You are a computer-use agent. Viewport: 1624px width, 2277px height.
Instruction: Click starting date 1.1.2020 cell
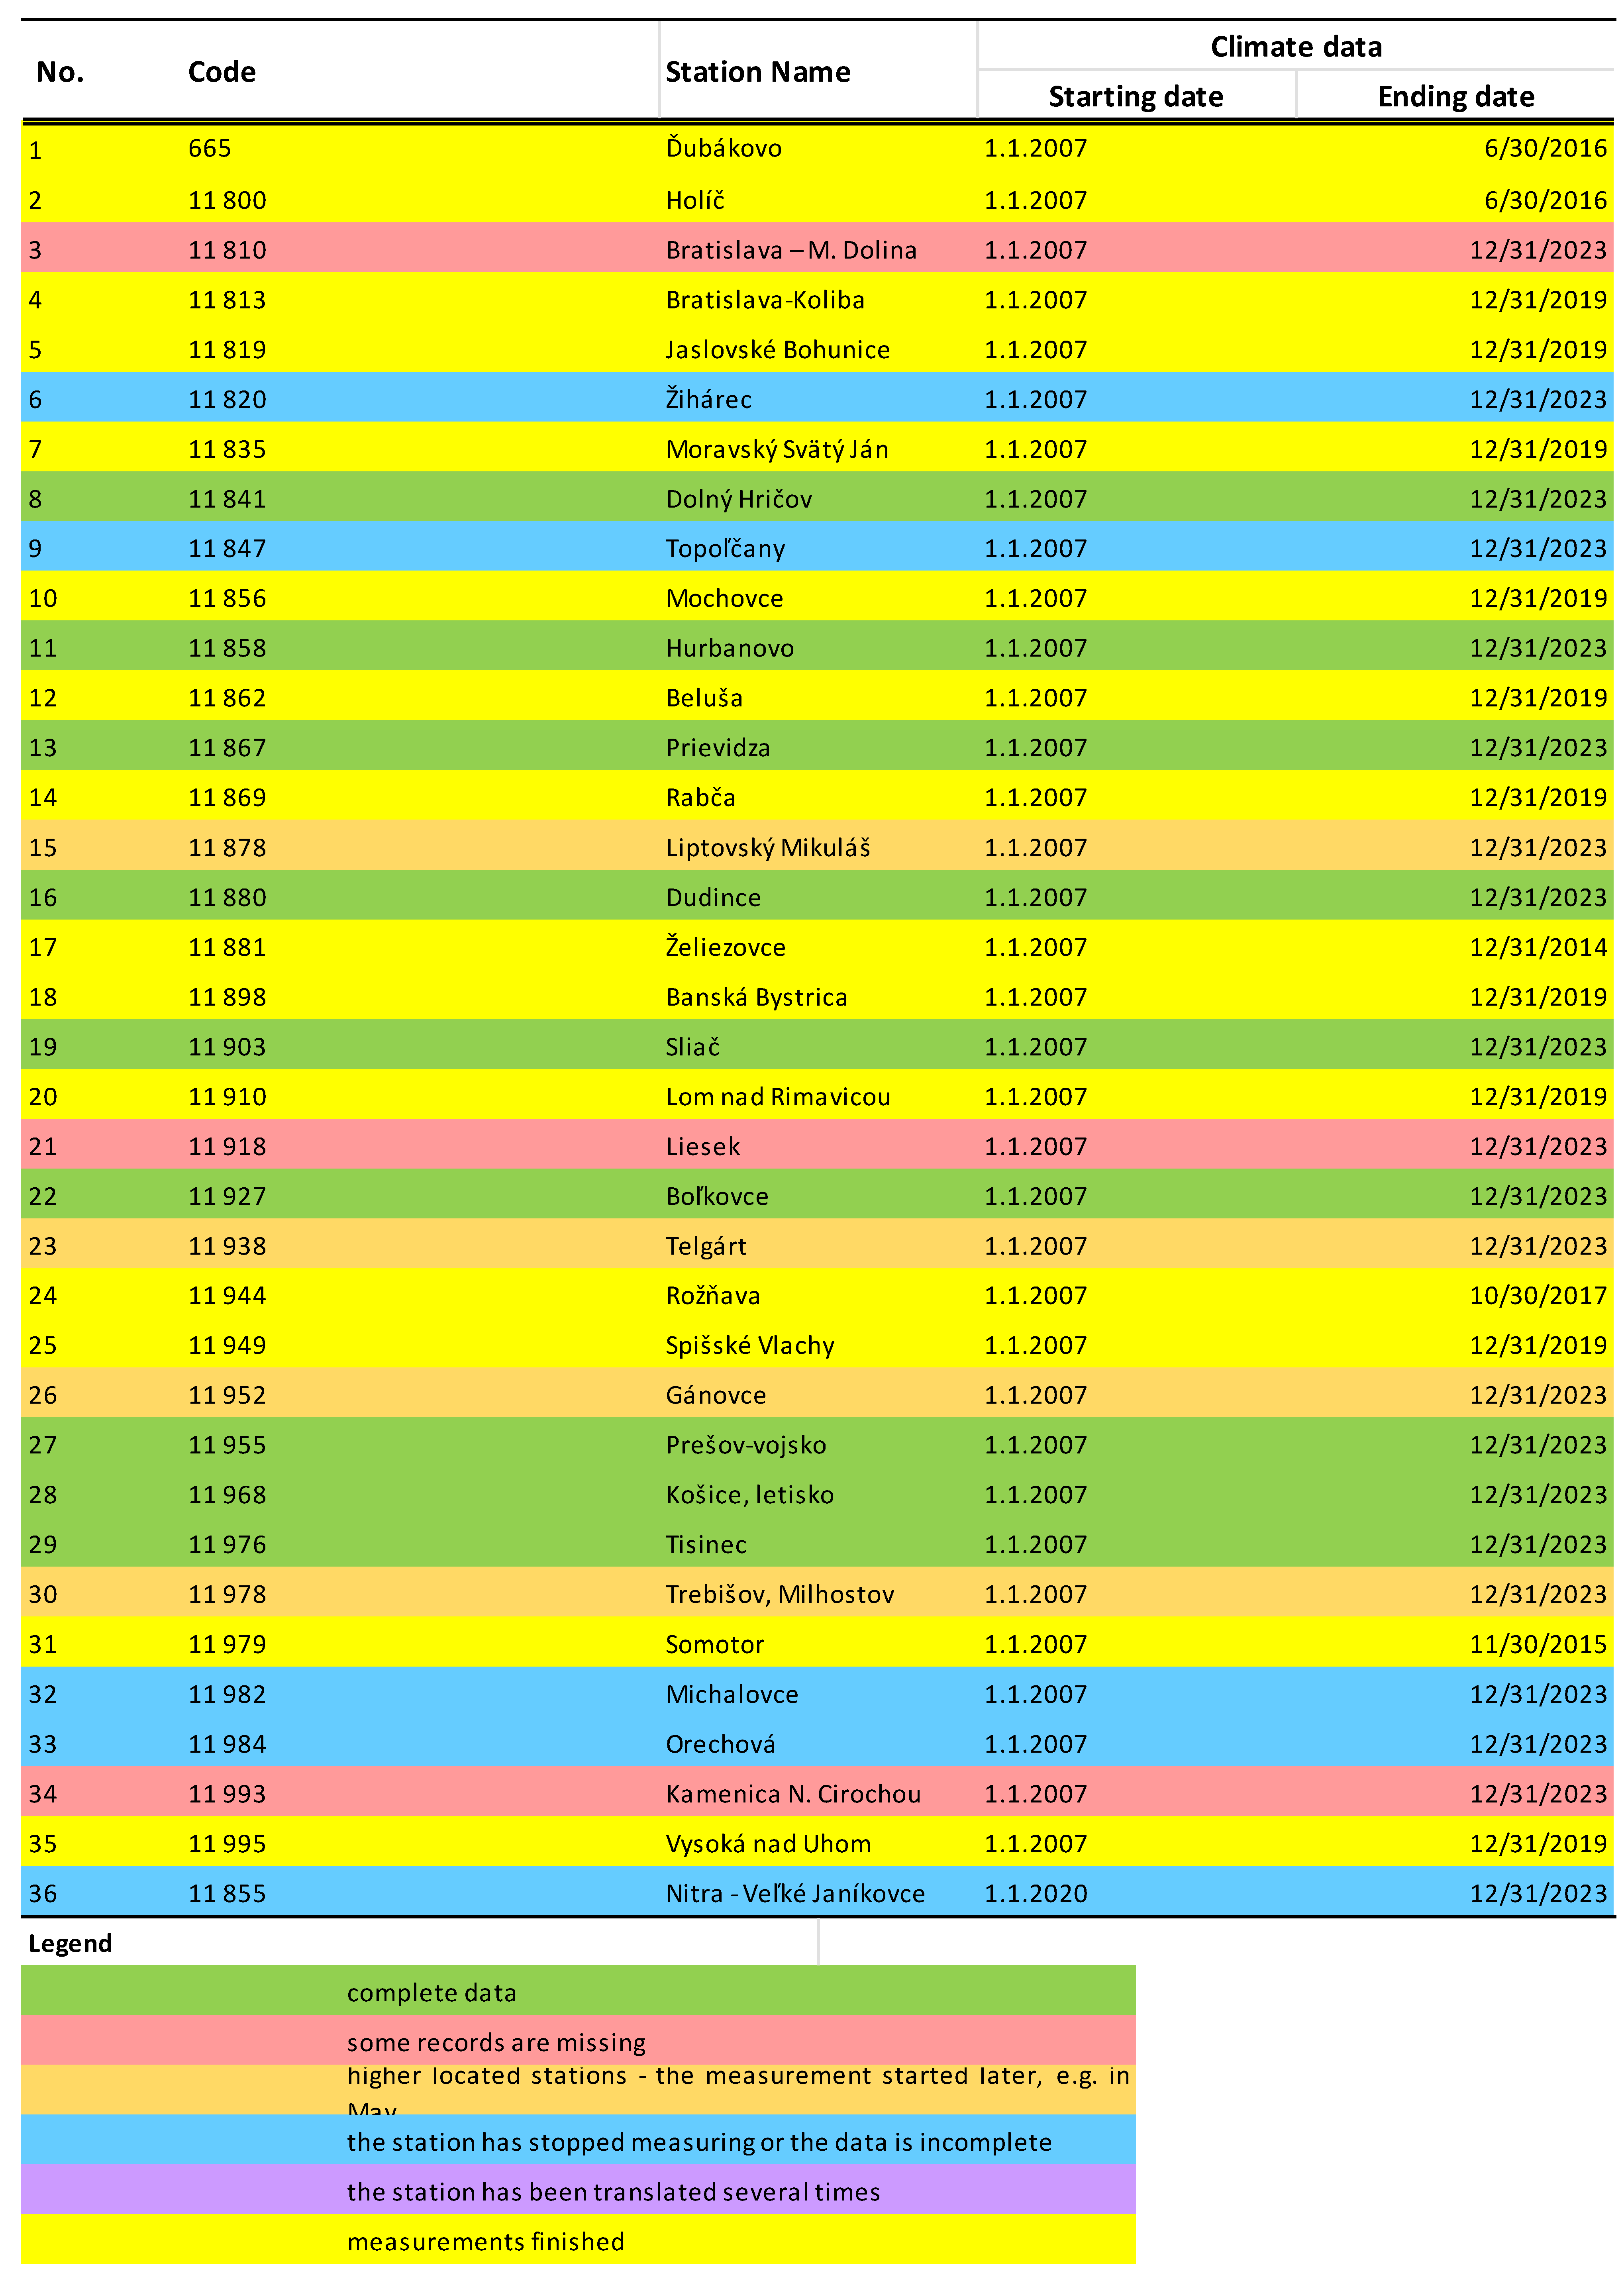1035,1893
